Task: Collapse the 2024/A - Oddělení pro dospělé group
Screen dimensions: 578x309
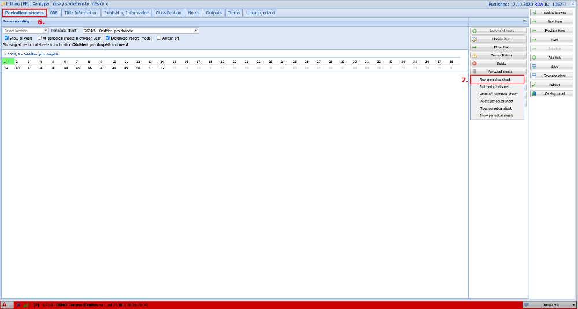Action: (5, 54)
